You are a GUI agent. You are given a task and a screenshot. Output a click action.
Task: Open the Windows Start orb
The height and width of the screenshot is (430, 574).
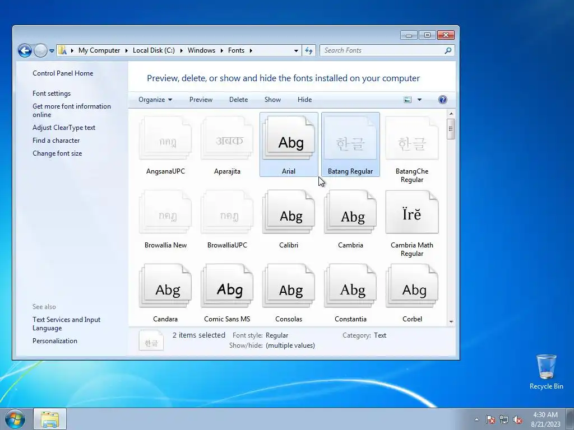pos(15,419)
